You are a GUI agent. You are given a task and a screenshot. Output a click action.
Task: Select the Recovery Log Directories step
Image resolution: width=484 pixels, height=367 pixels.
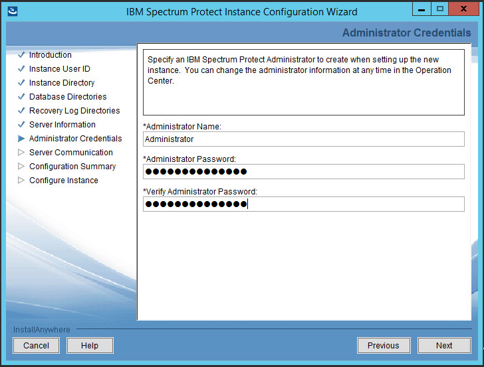tap(74, 111)
